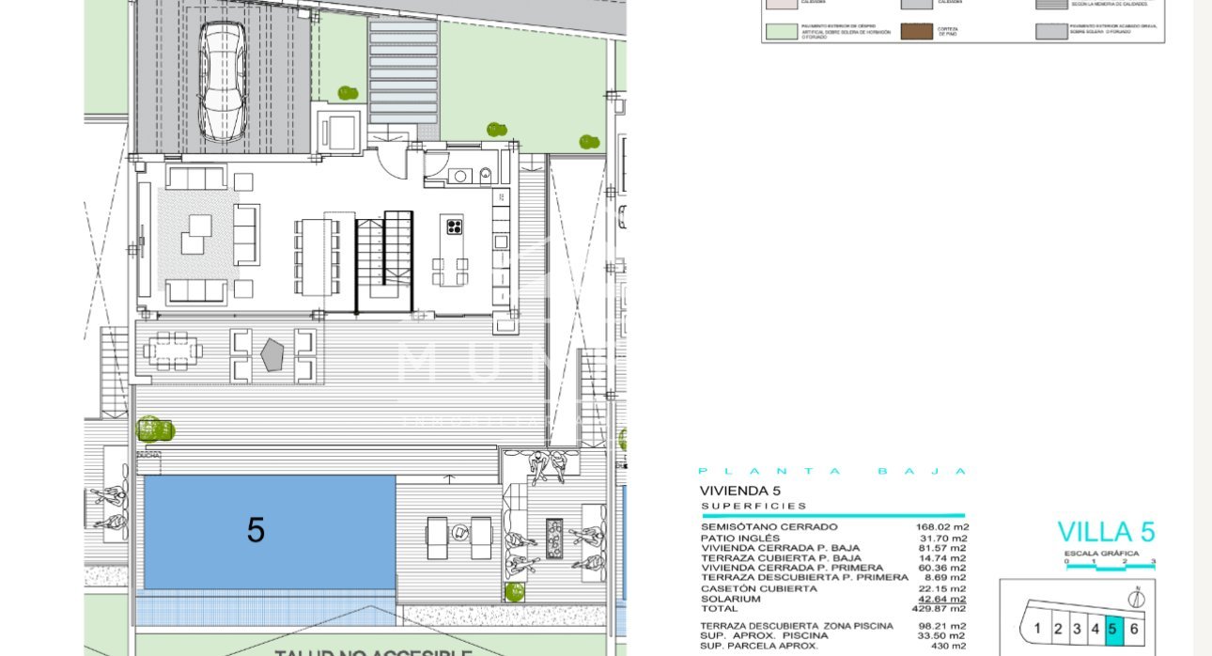Click the PLANTA BAJA heading
Image resolution: width=1212 pixels, height=656 pixels.
point(831,471)
